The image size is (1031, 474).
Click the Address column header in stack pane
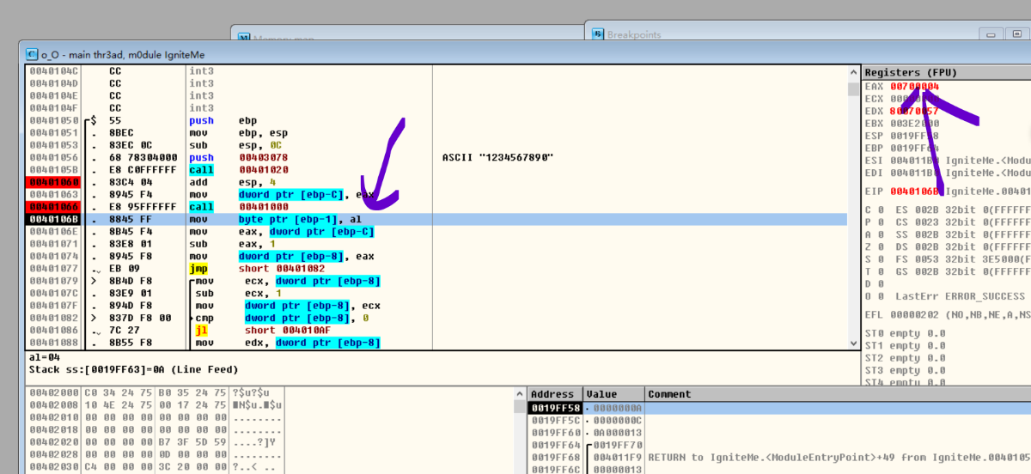click(555, 394)
